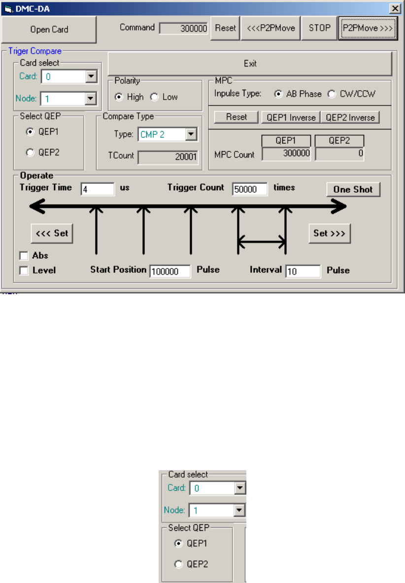
Task: Click the QEP1 Inverse button
Action: pyautogui.click(x=291, y=117)
